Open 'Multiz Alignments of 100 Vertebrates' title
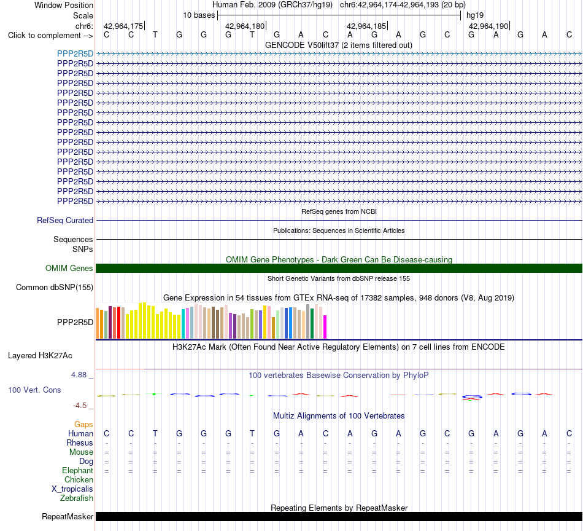583x531 pixels. coord(339,416)
